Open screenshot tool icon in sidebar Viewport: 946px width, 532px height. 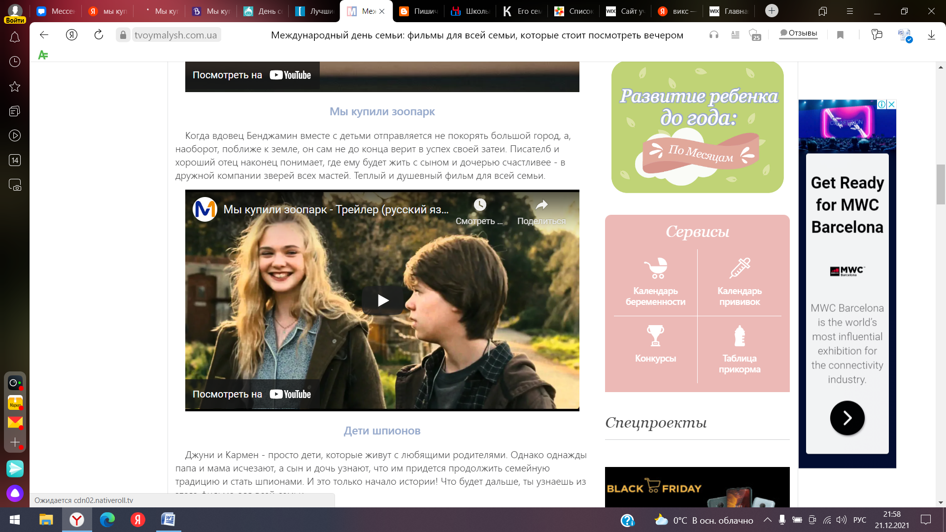(x=15, y=185)
